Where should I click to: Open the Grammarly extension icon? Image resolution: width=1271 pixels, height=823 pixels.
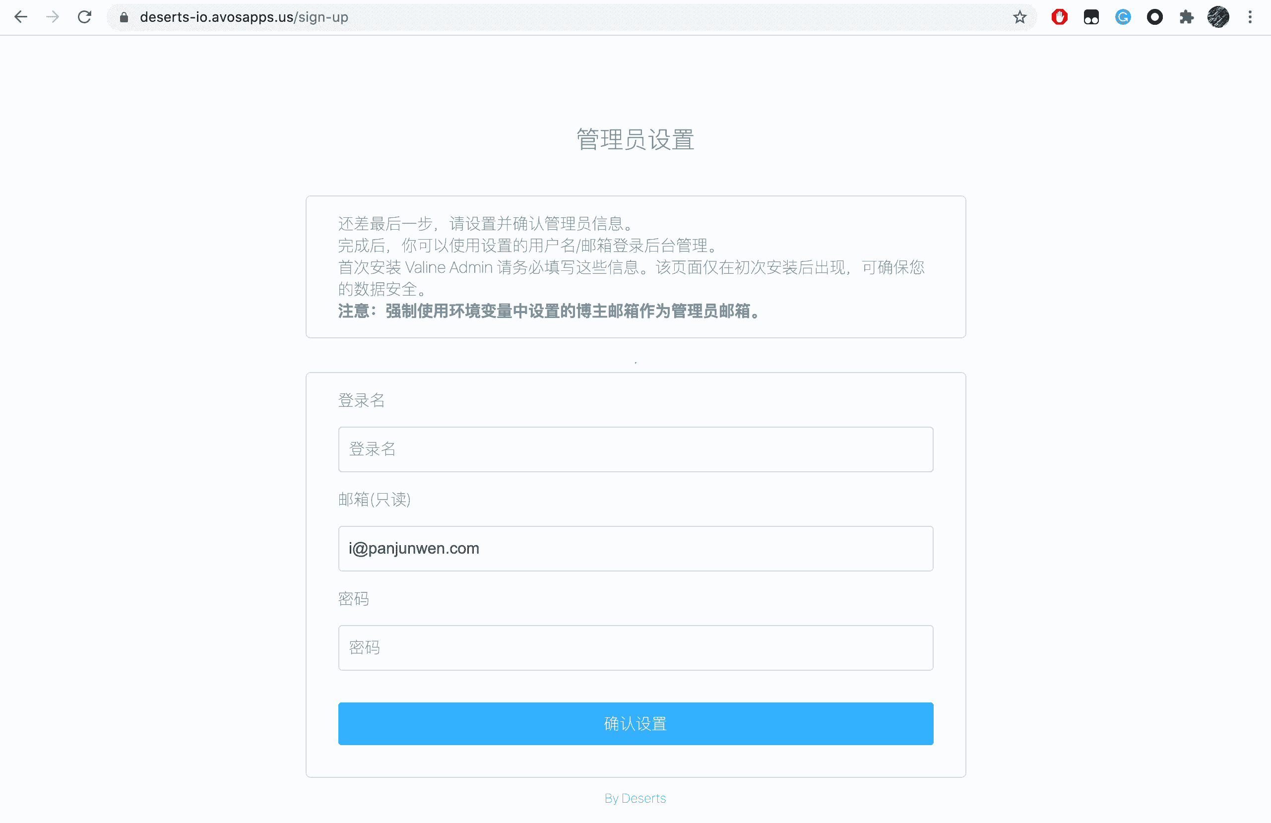(1123, 16)
